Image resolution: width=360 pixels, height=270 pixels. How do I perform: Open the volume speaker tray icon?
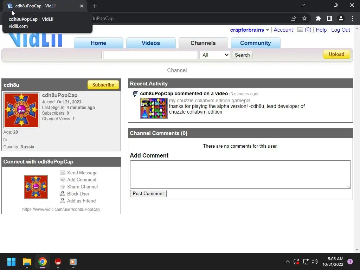315,262
